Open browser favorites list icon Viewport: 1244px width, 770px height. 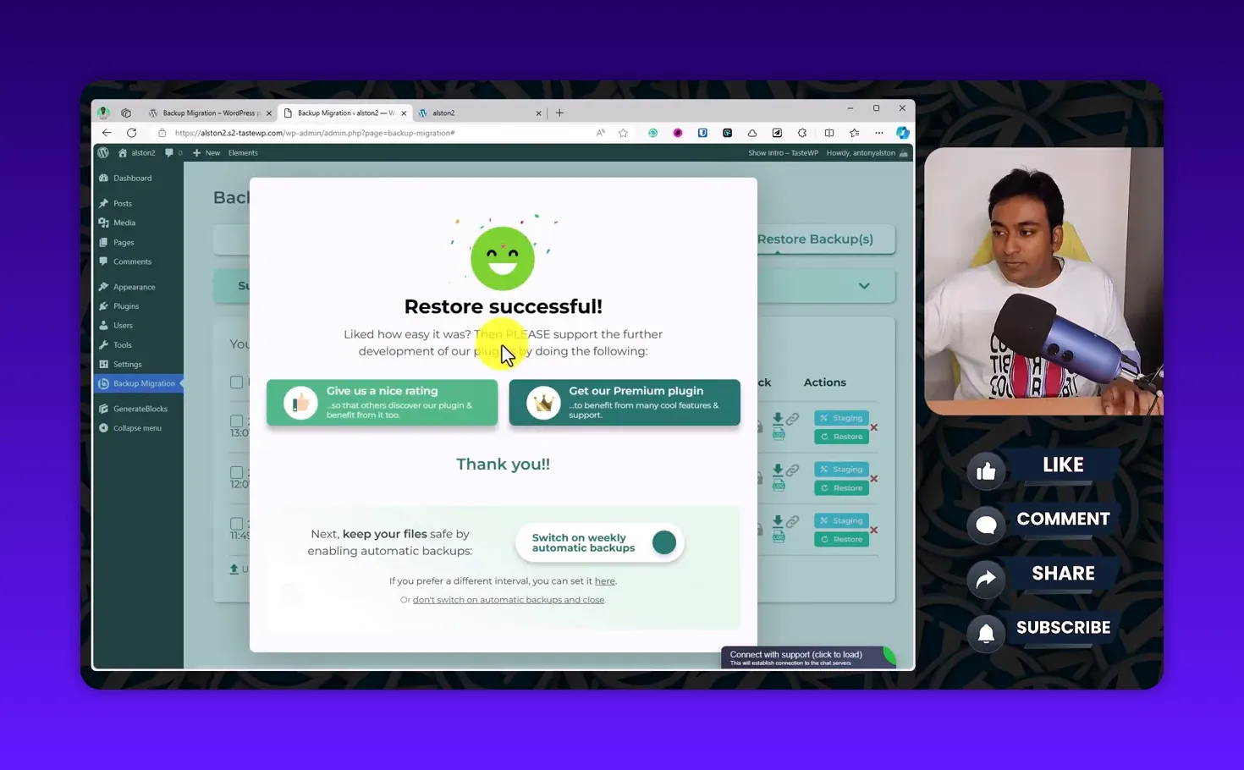coord(854,133)
